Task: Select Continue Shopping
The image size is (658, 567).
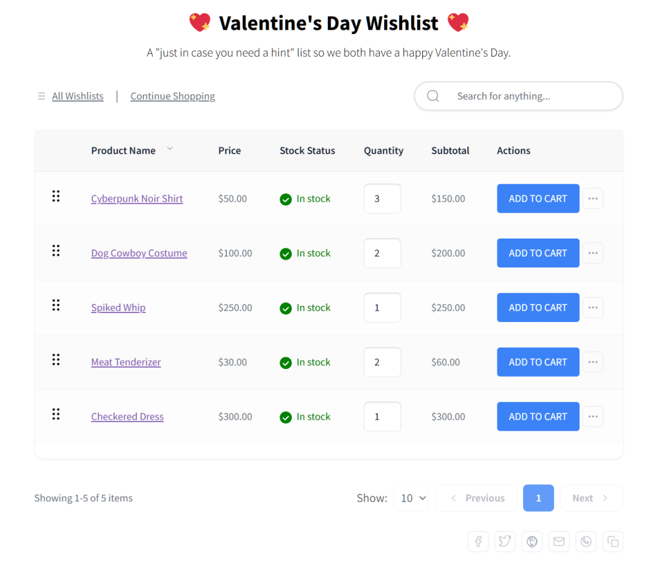Action: [x=172, y=96]
